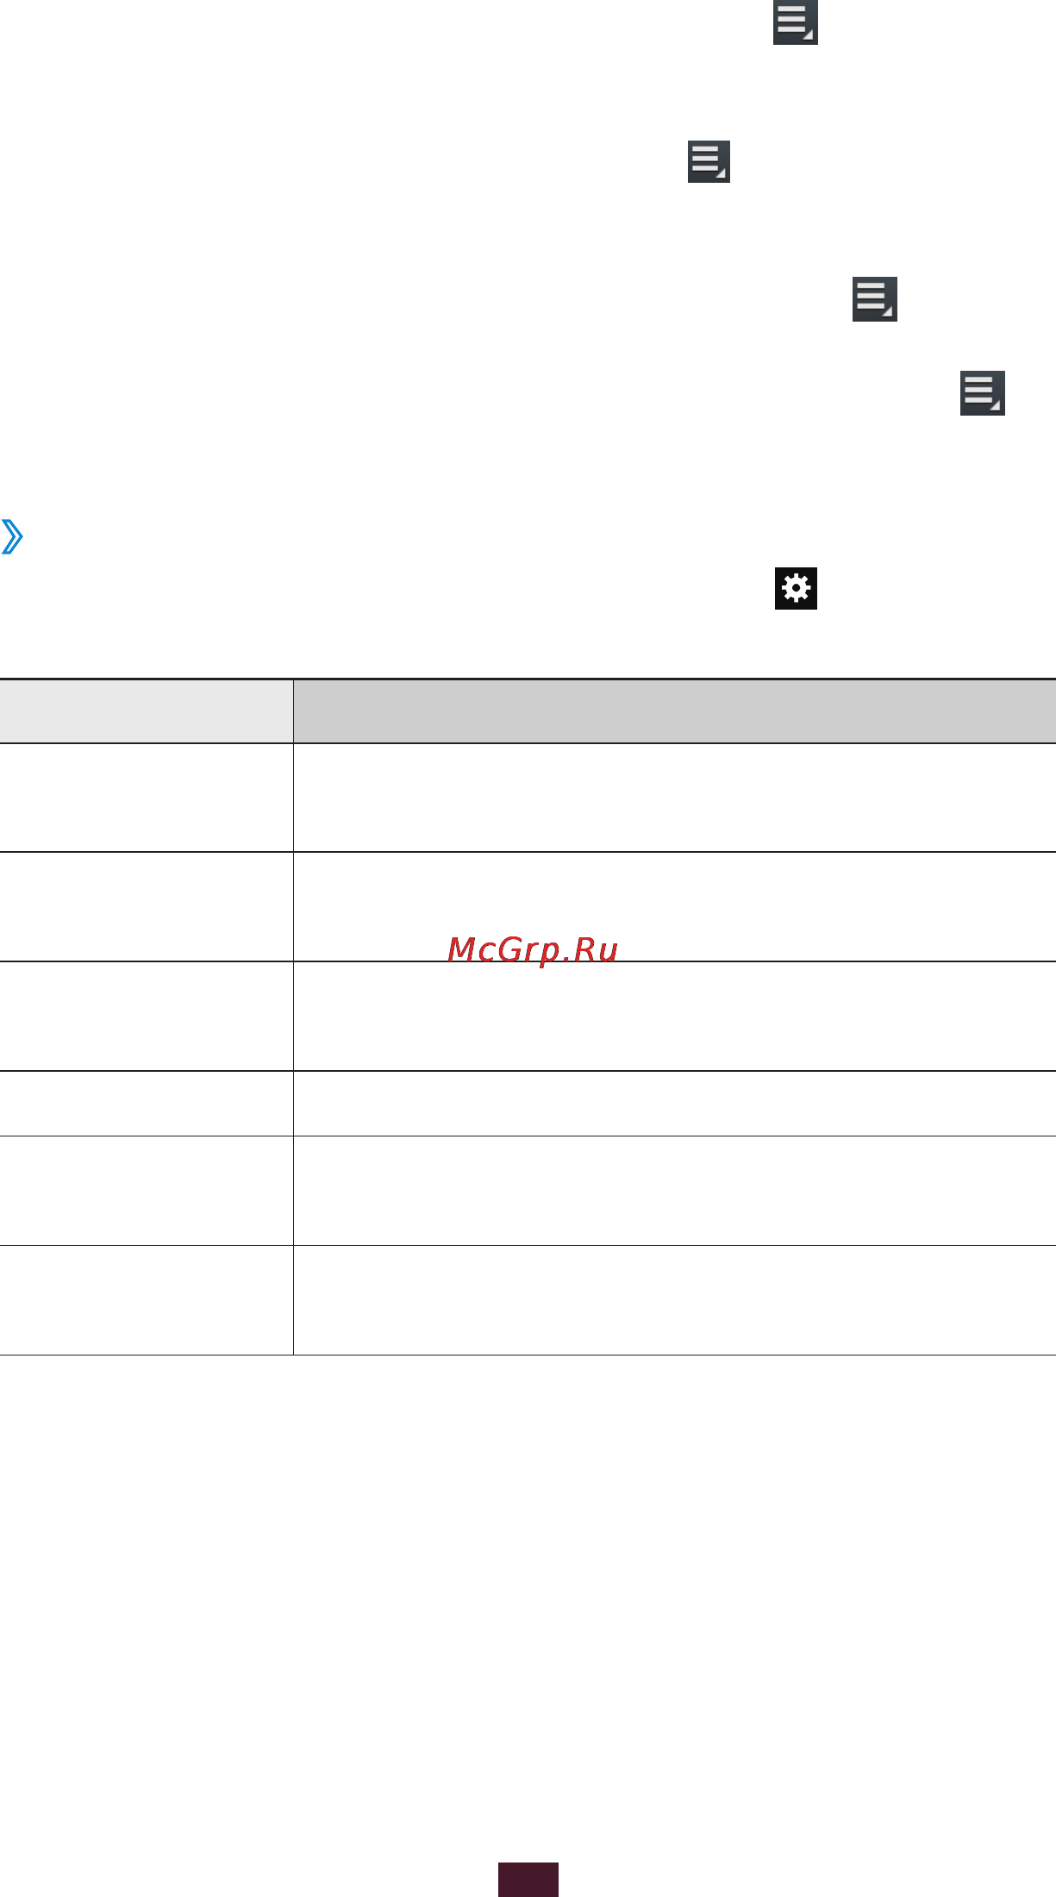Click the left cell of the last table row

point(147,1300)
